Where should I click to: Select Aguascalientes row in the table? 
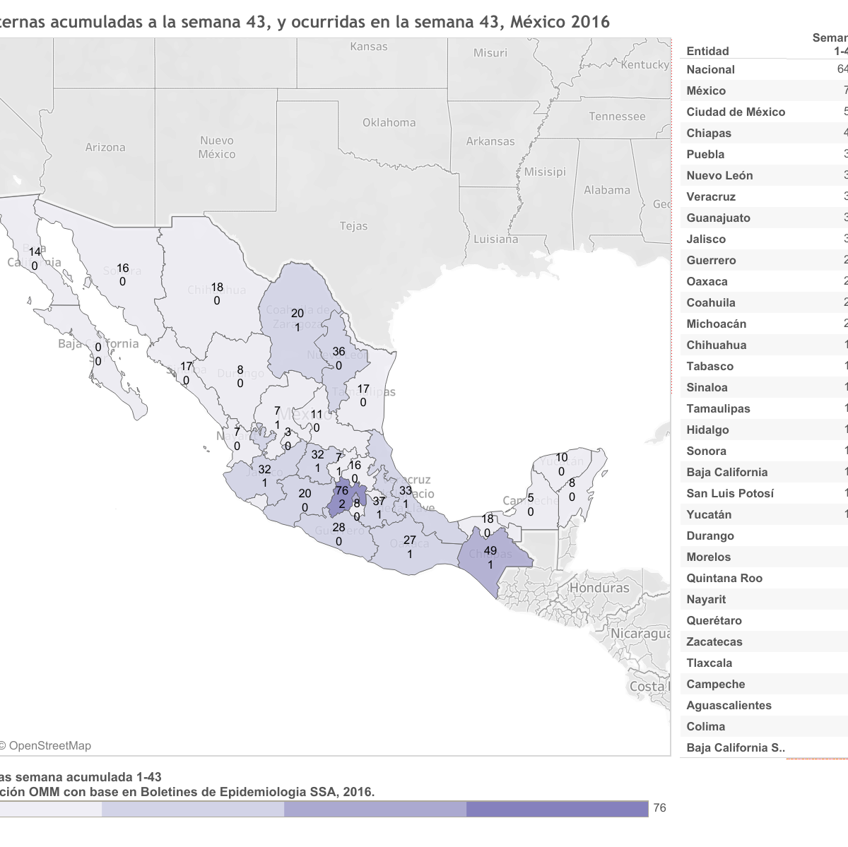729,705
